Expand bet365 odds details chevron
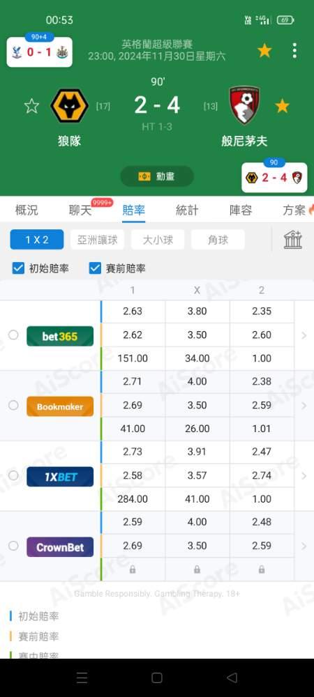This screenshot has height=697, width=314. coord(304,335)
